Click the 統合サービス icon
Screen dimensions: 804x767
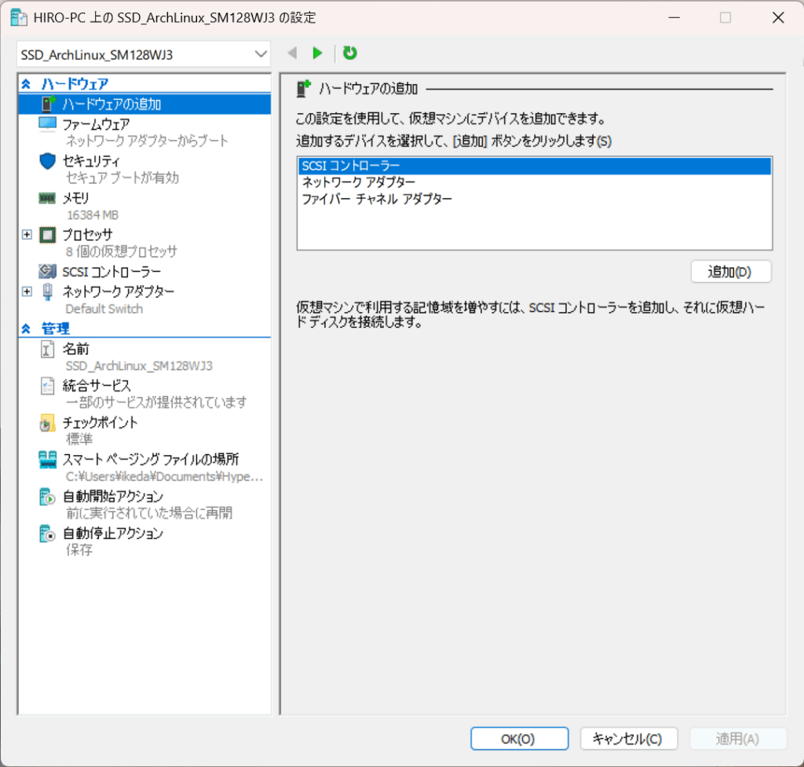(x=47, y=386)
